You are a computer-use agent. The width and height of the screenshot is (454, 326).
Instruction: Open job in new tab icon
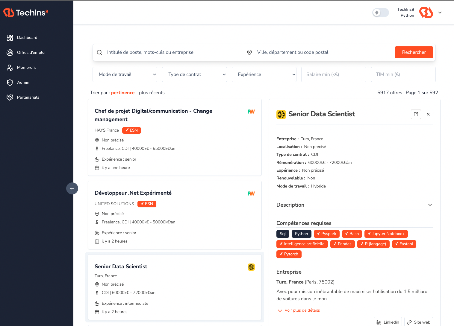coord(416,114)
